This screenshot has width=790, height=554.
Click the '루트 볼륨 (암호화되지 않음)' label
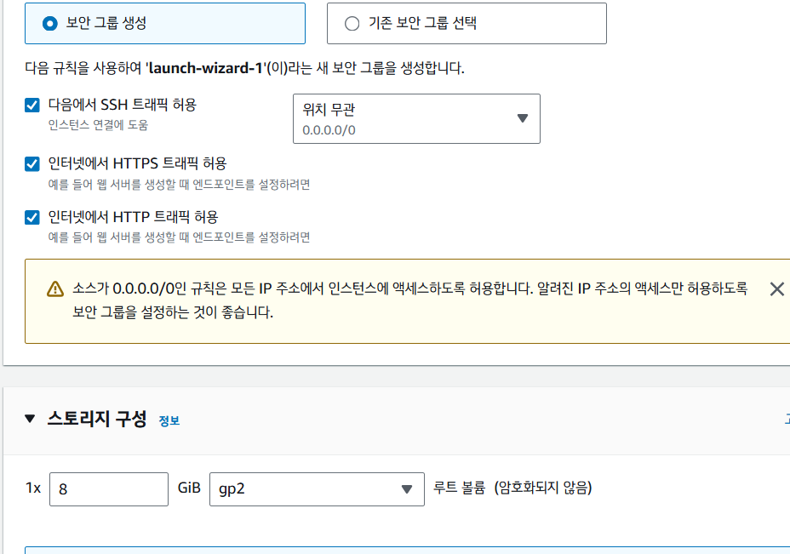(x=512, y=488)
